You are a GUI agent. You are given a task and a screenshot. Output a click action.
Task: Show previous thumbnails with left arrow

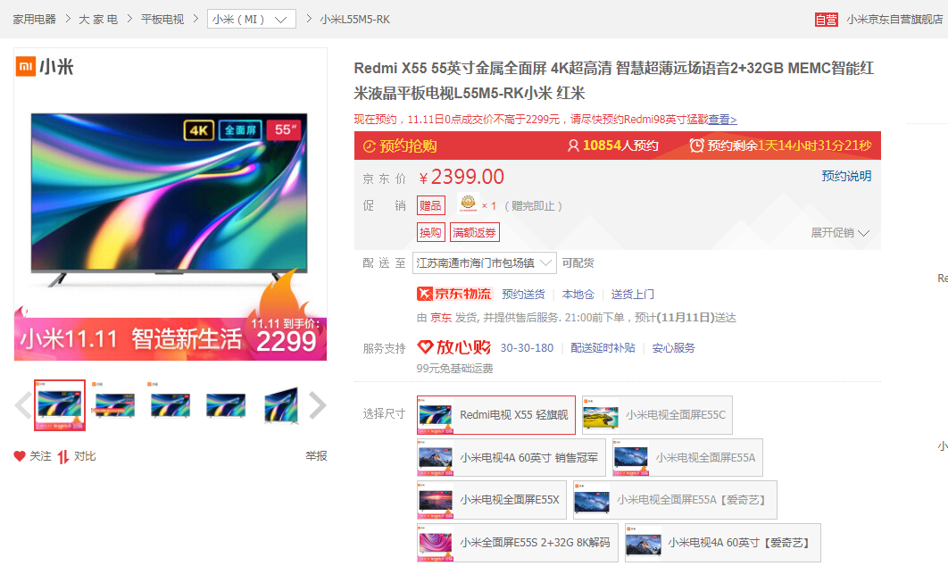point(23,405)
